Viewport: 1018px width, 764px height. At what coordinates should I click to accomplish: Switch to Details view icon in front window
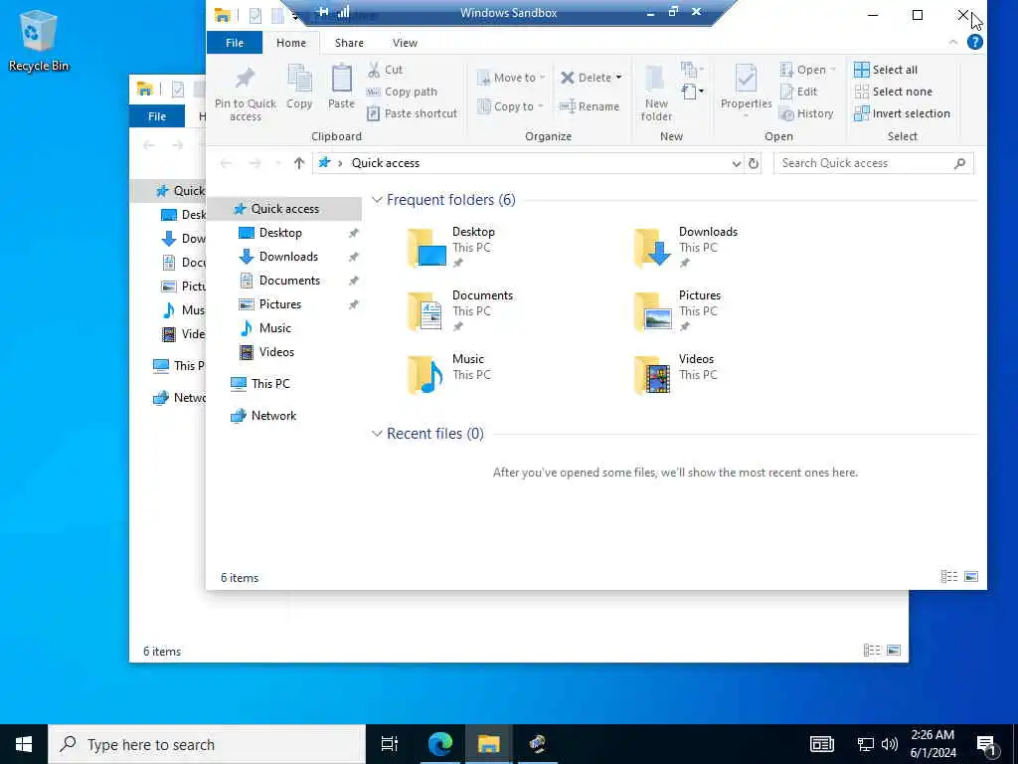[949, 576]
